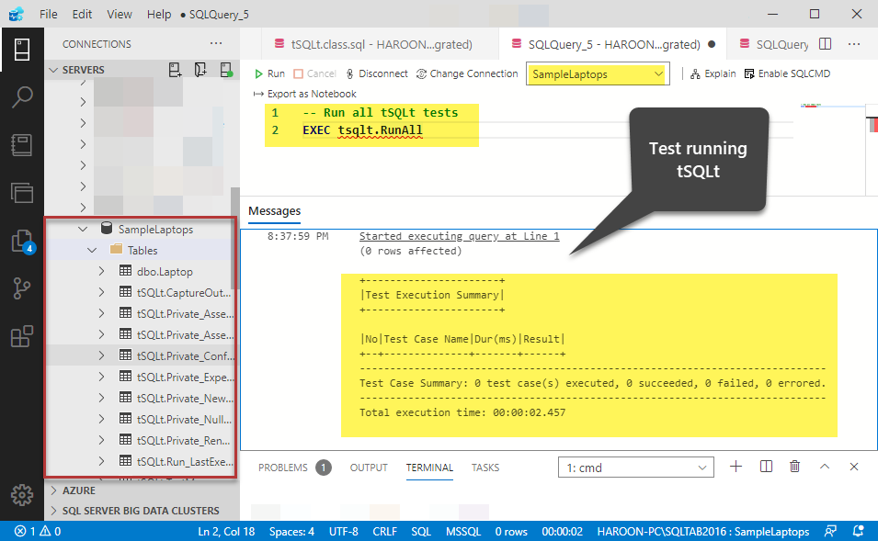Click 'Ln 2, Col 18' in status bar
This screenshot has width=878, height=541.
[x=226, y=532]
